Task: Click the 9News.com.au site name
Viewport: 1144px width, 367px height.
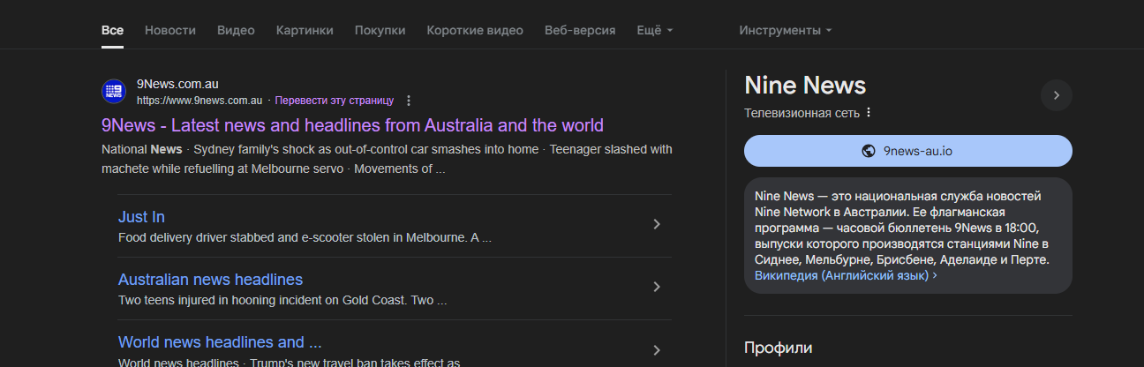Action: click(177, 85)
